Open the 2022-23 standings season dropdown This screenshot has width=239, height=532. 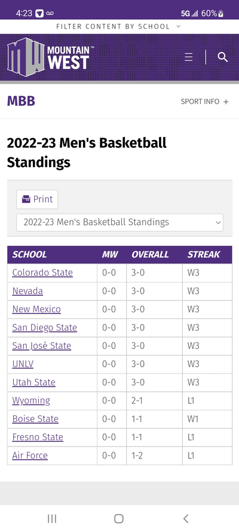[120, 223]
